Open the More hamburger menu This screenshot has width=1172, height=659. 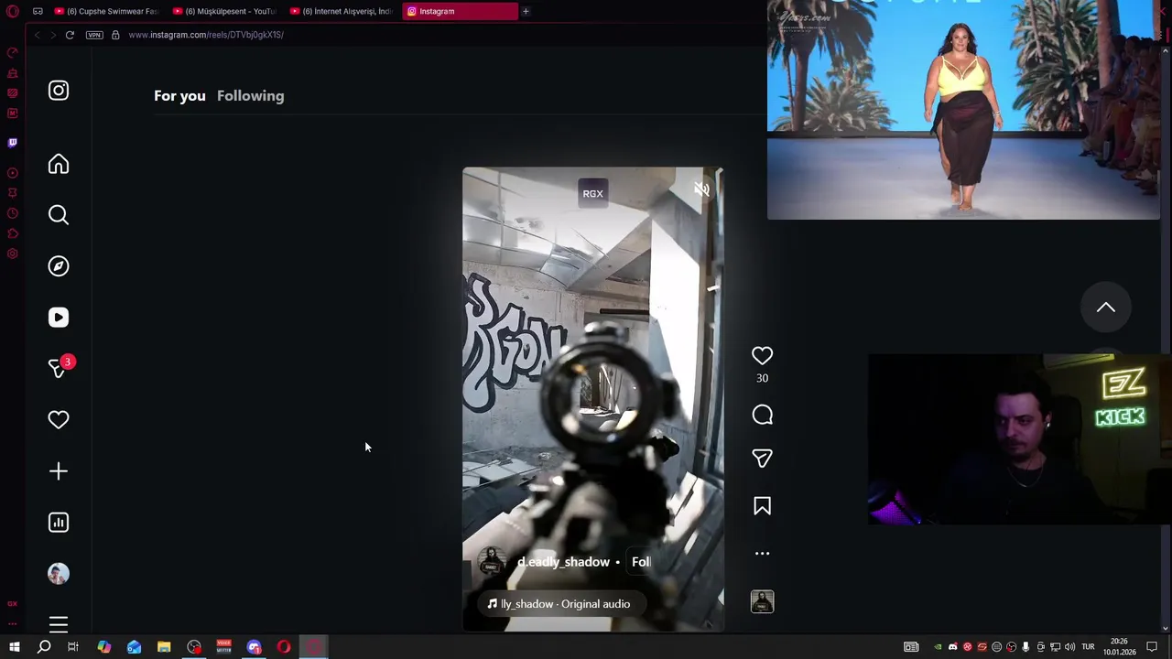click(59, 624)
